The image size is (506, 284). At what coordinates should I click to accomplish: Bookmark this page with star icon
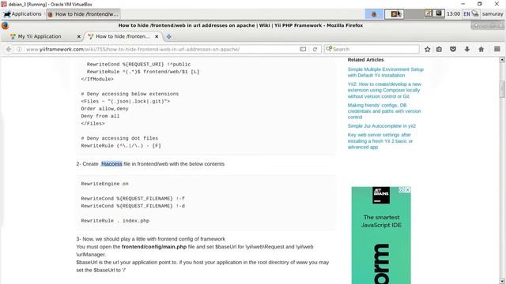427,49
